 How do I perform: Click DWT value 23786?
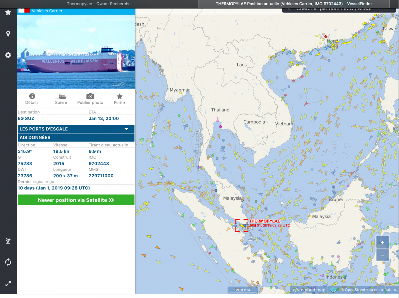pyautogui.click(x=25, y=176)
